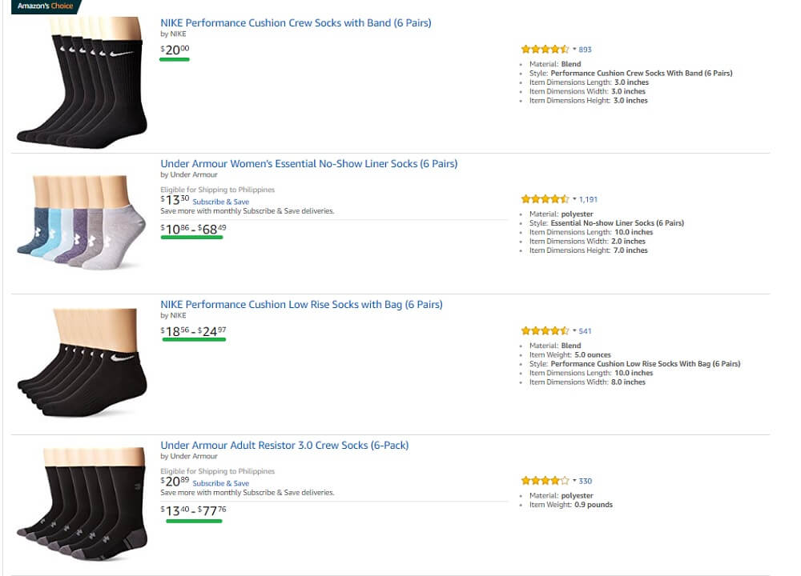801x576 pixels.
Task: Select the colorful no-show liner socks image
Action: (x=82, y=223)
